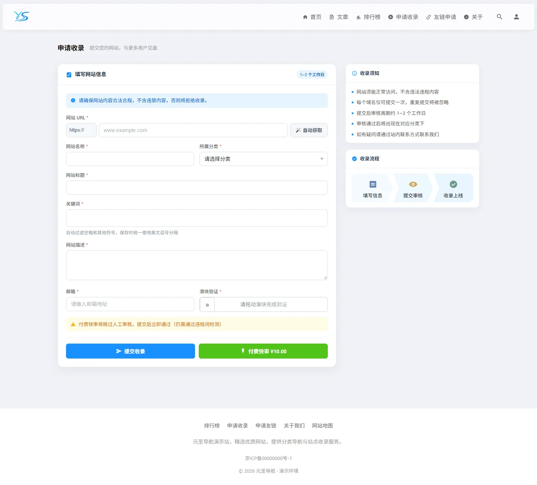Click the 申请收录 page heading
This screenshot has width=537, height=485.
(x=71, y=48)
